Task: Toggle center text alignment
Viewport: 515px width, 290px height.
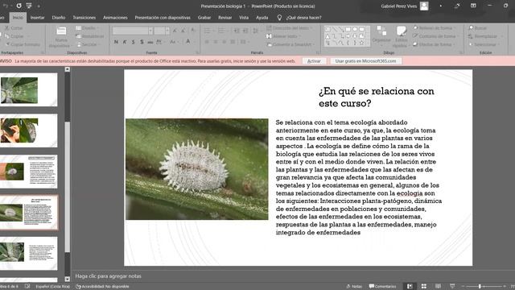Action: [x=216, y=42]
